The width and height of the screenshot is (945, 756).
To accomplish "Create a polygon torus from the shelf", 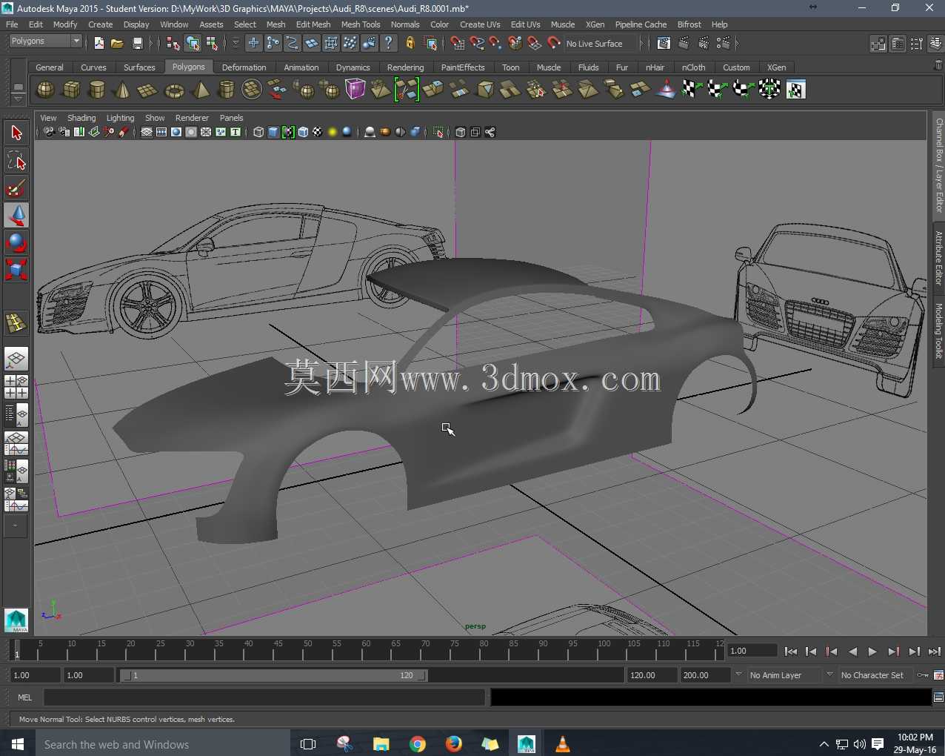I will (174, 90).
